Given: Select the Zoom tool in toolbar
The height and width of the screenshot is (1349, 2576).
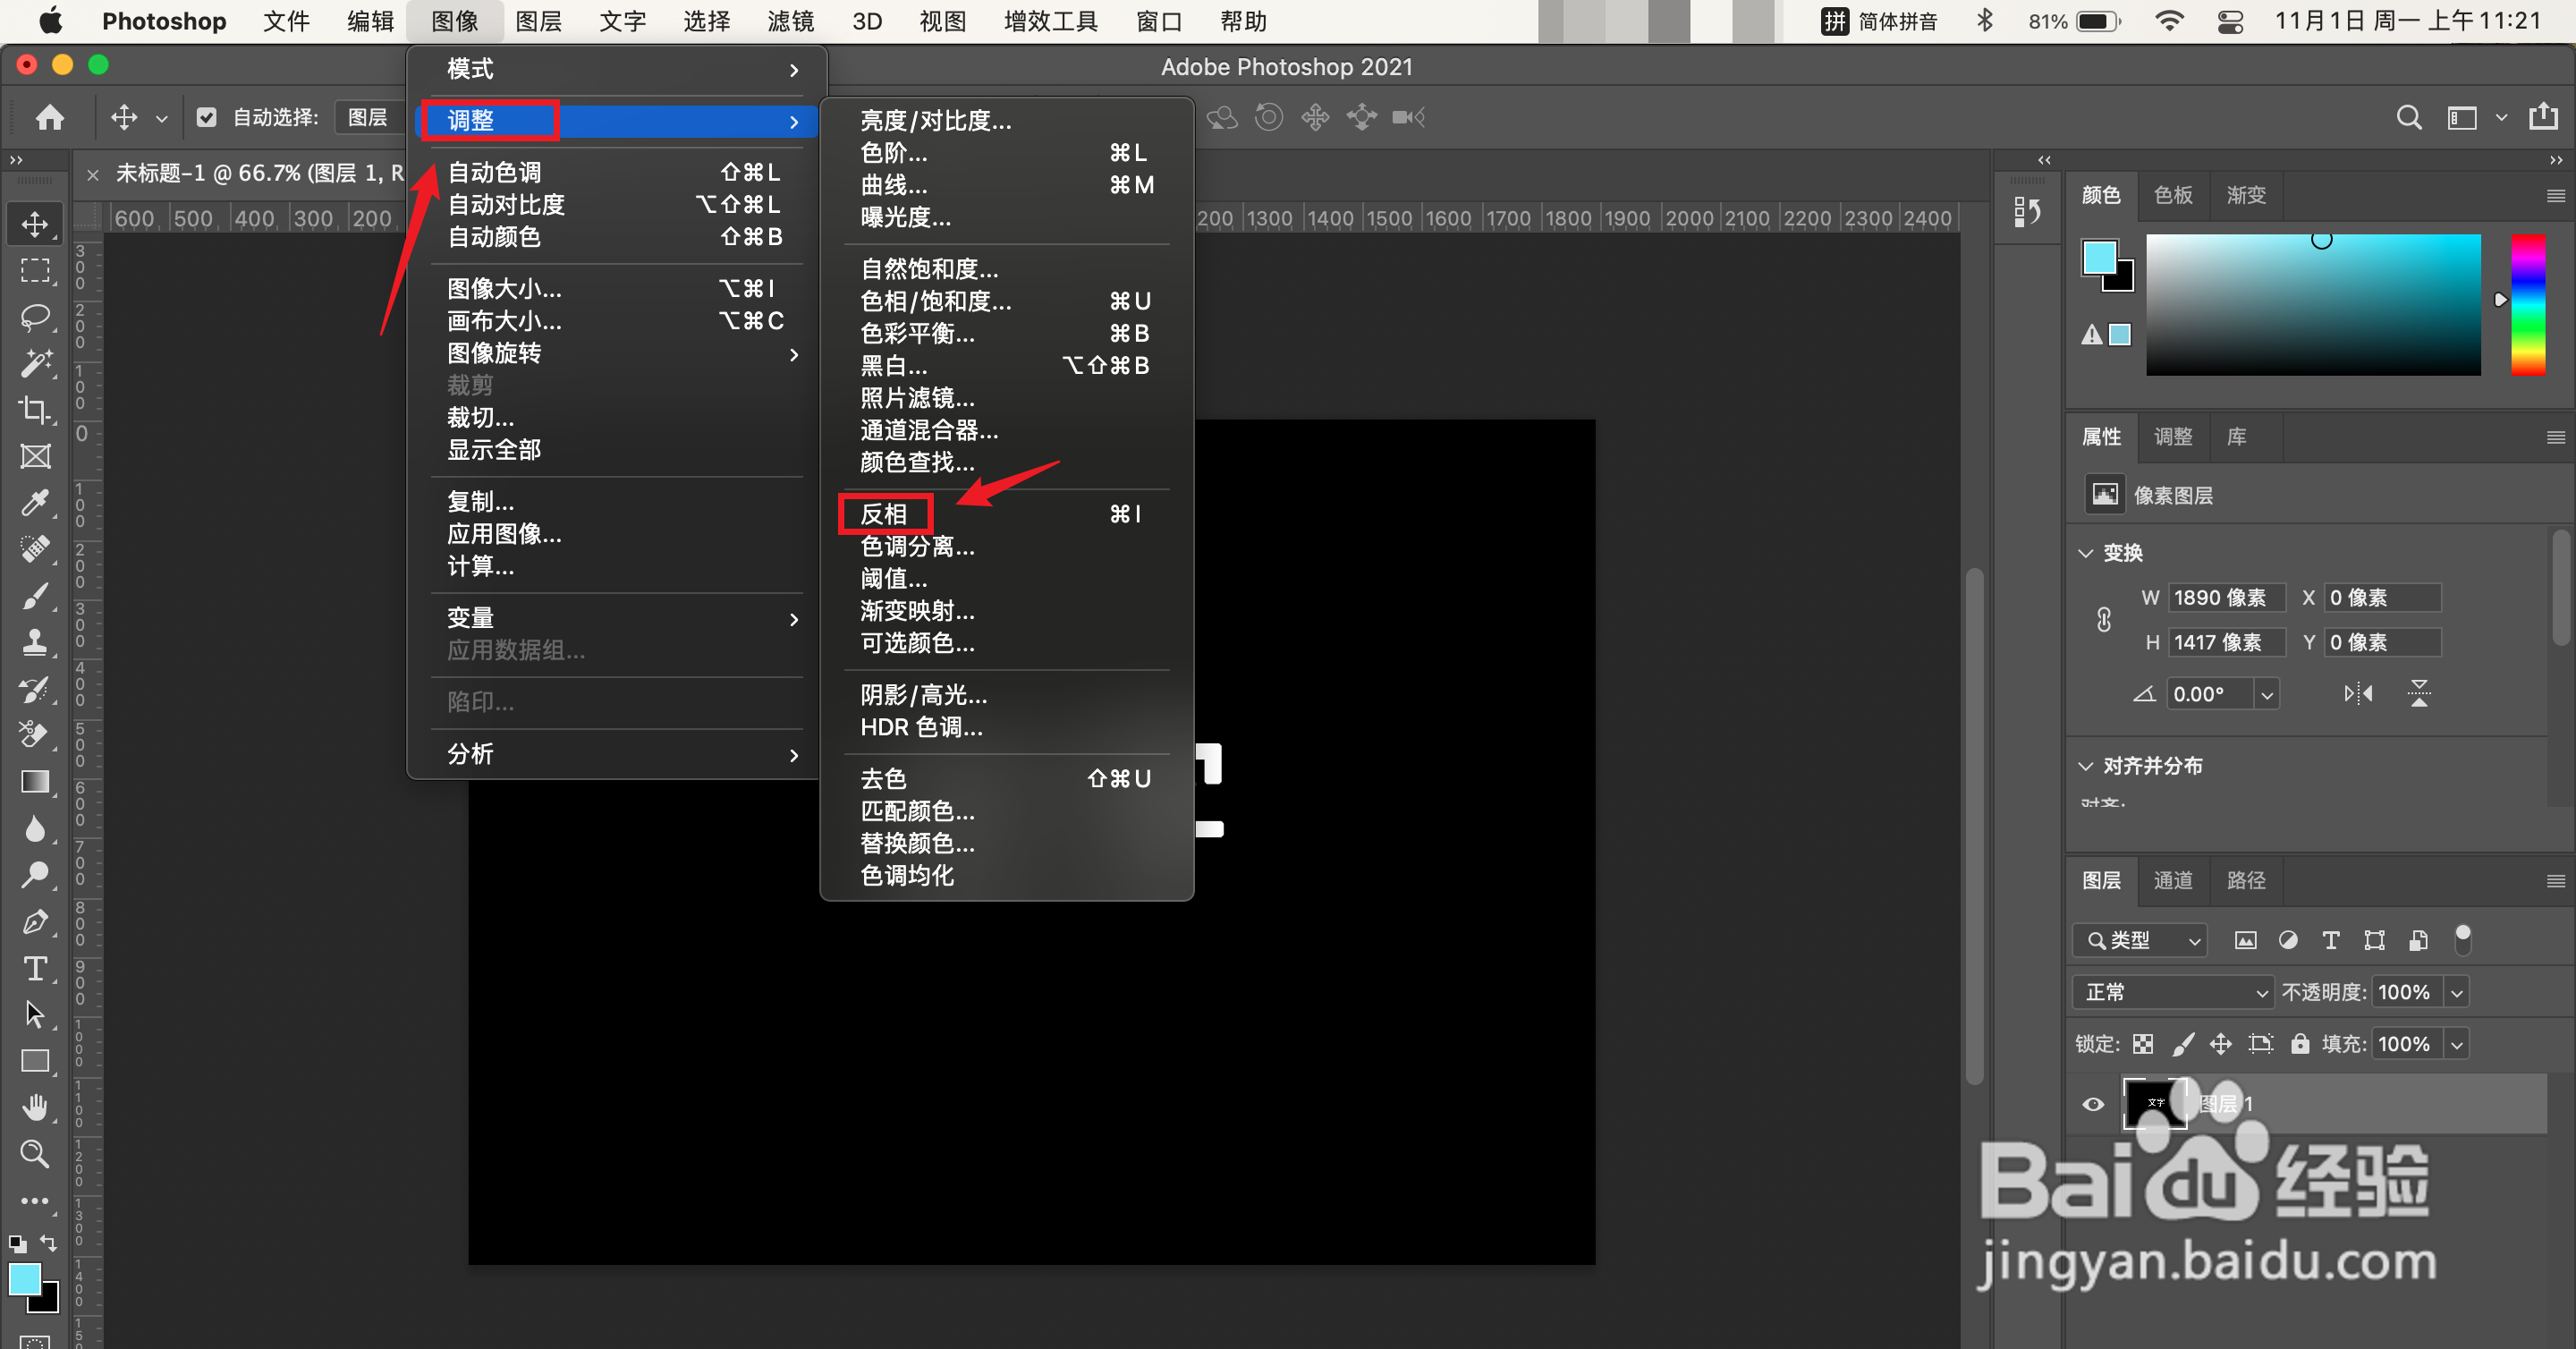Looking at the screenshot, I should point(35,1154).
